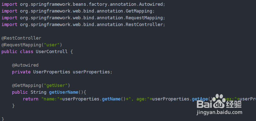Image resolution: width=256 pixels, height=121 pixels.
Task: Click the return keyword
Action: coord(31,99)
